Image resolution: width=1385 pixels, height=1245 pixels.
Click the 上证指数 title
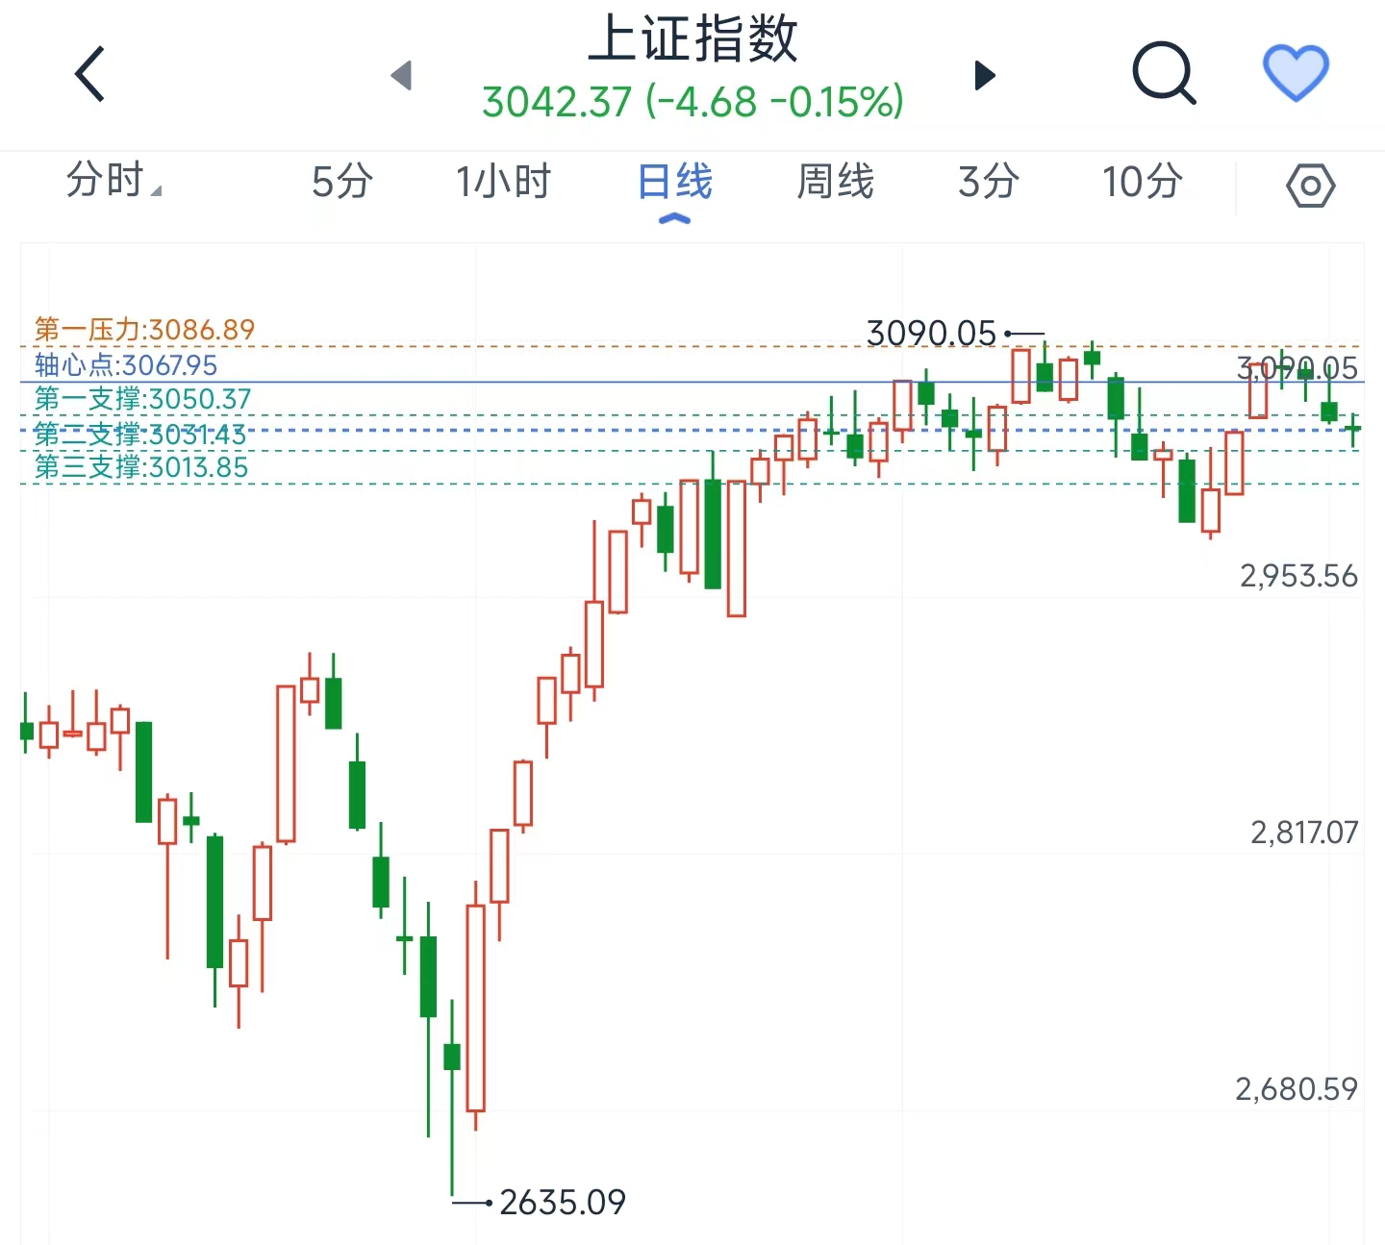point(692,40)
